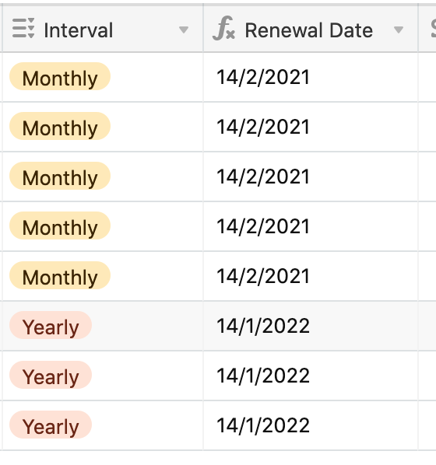
Task: Select the Interval column header
Action: (x=103, y=29)
